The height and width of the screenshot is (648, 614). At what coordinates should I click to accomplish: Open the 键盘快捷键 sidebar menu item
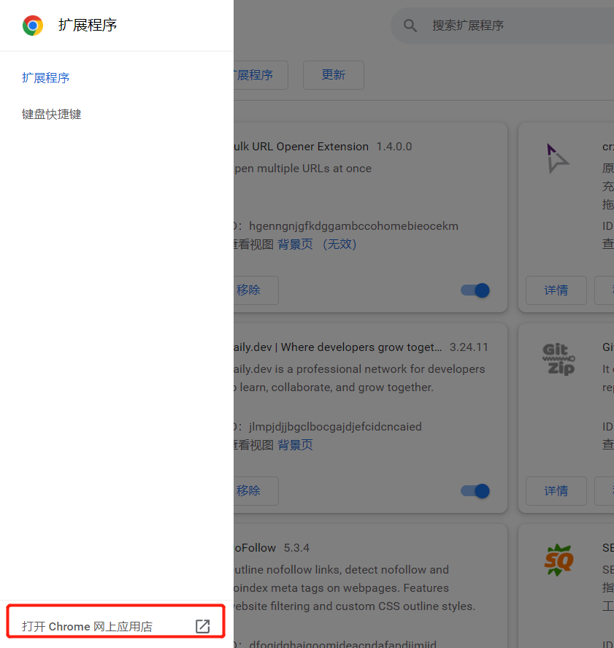pos(51,114)
